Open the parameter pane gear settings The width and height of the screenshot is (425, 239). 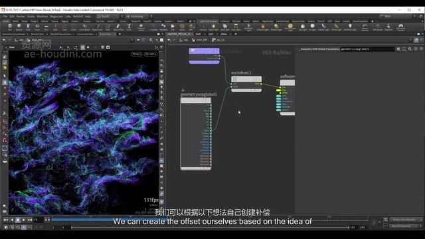click(x=398, y=49)
